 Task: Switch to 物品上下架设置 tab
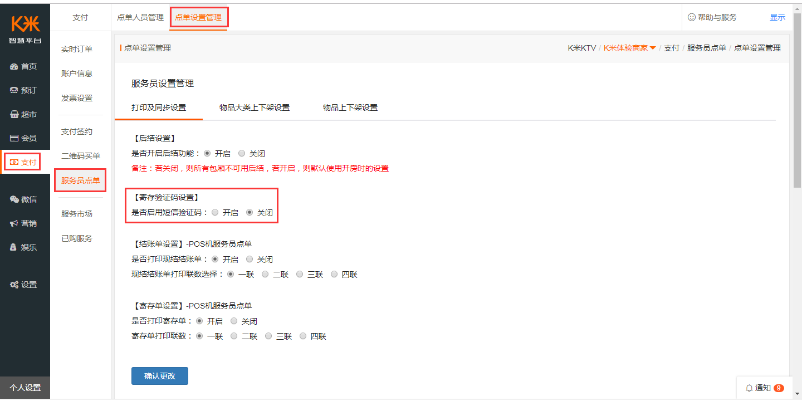pyautogui.click(x=350, y=107)
